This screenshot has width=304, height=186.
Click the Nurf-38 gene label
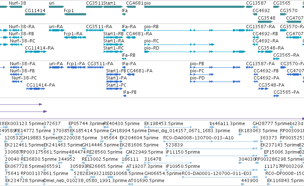(x=18, y=3)
